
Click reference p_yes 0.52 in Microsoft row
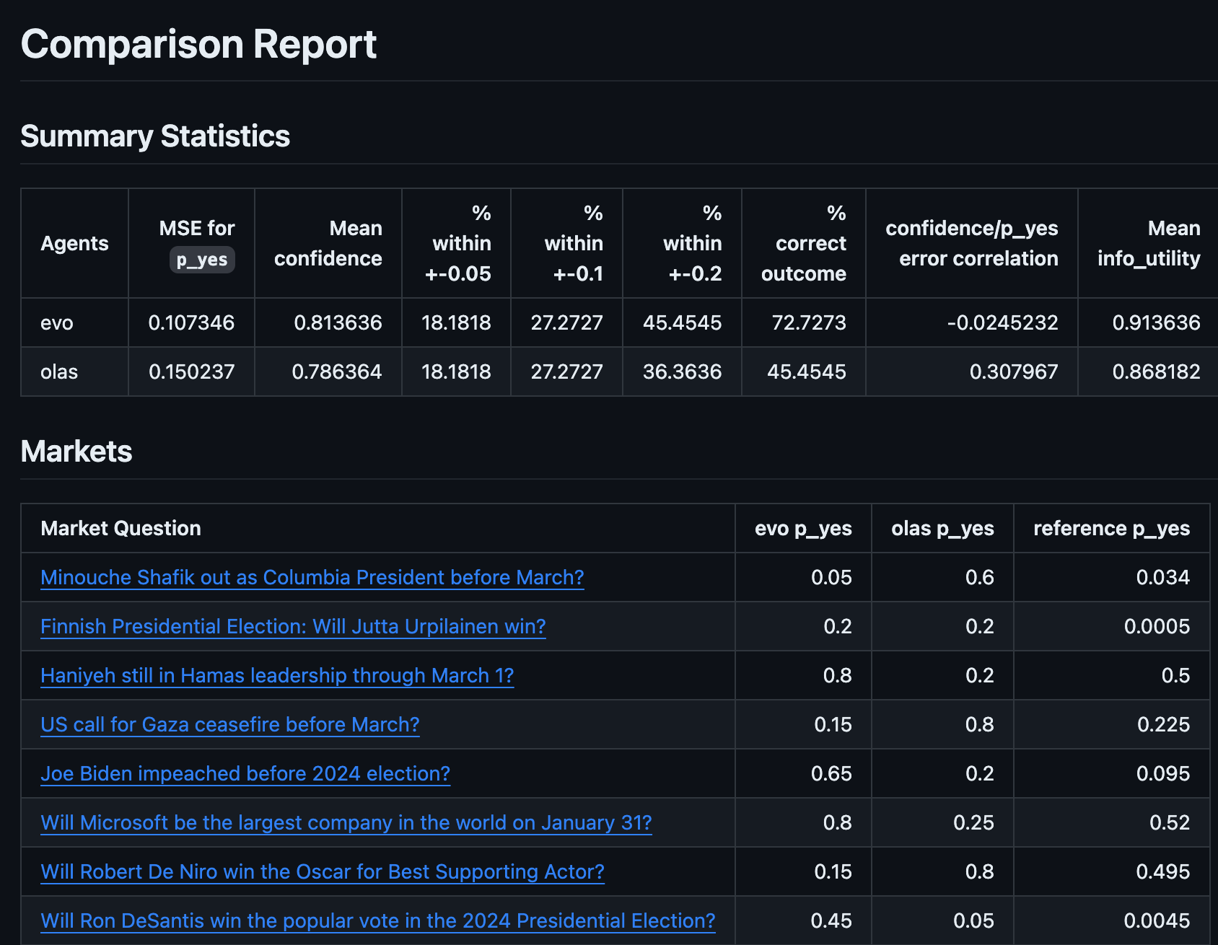[1169, 822]
